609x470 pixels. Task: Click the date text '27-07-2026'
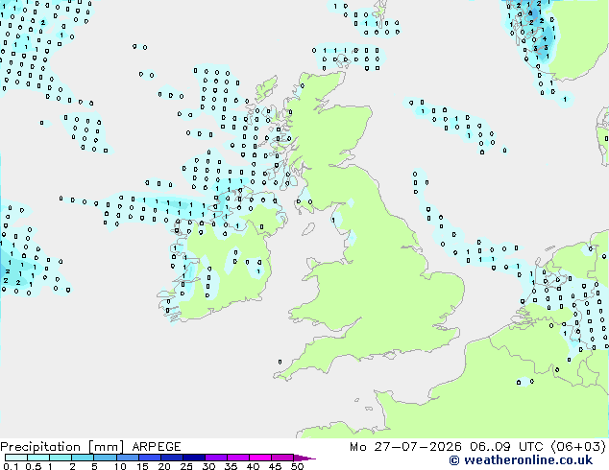(418, 447)
